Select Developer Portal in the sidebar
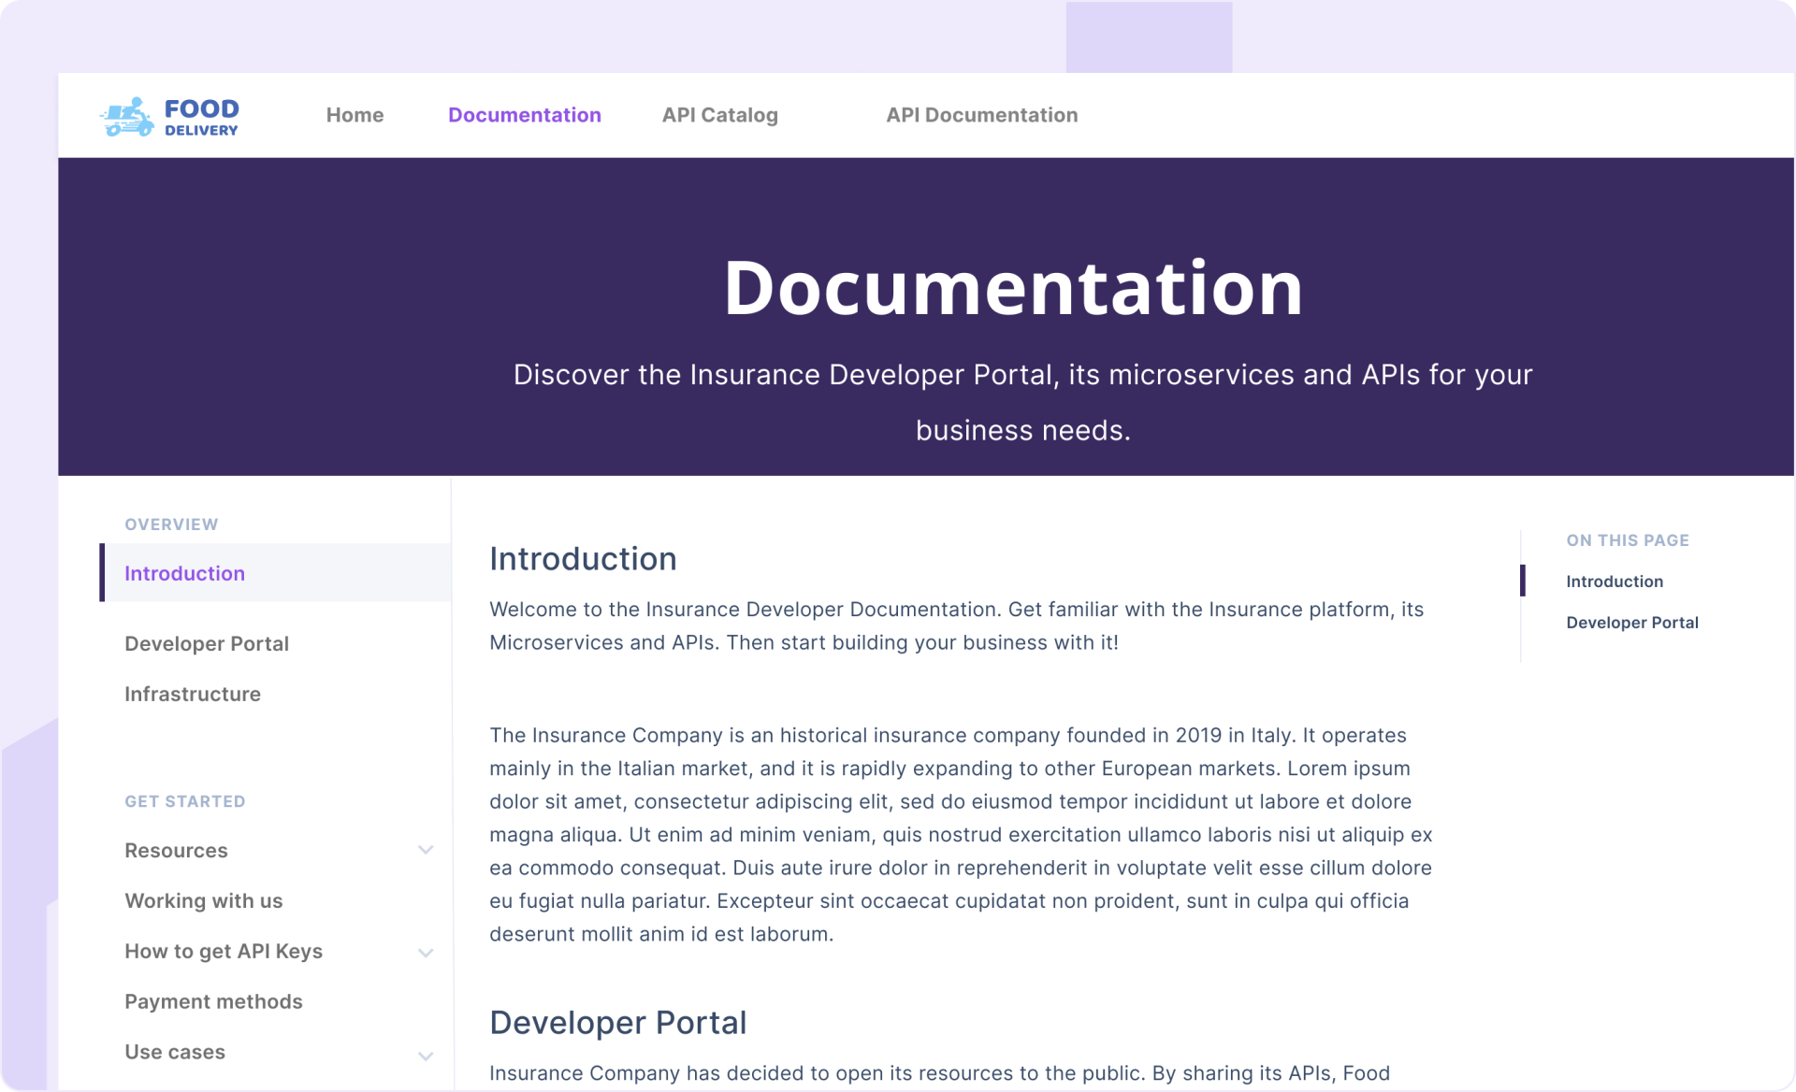This screenshot has height=1092, width=1796. [x=207, y=643]
